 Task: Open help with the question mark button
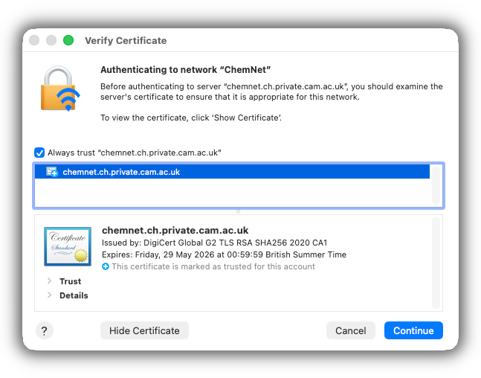pos(45,330)
